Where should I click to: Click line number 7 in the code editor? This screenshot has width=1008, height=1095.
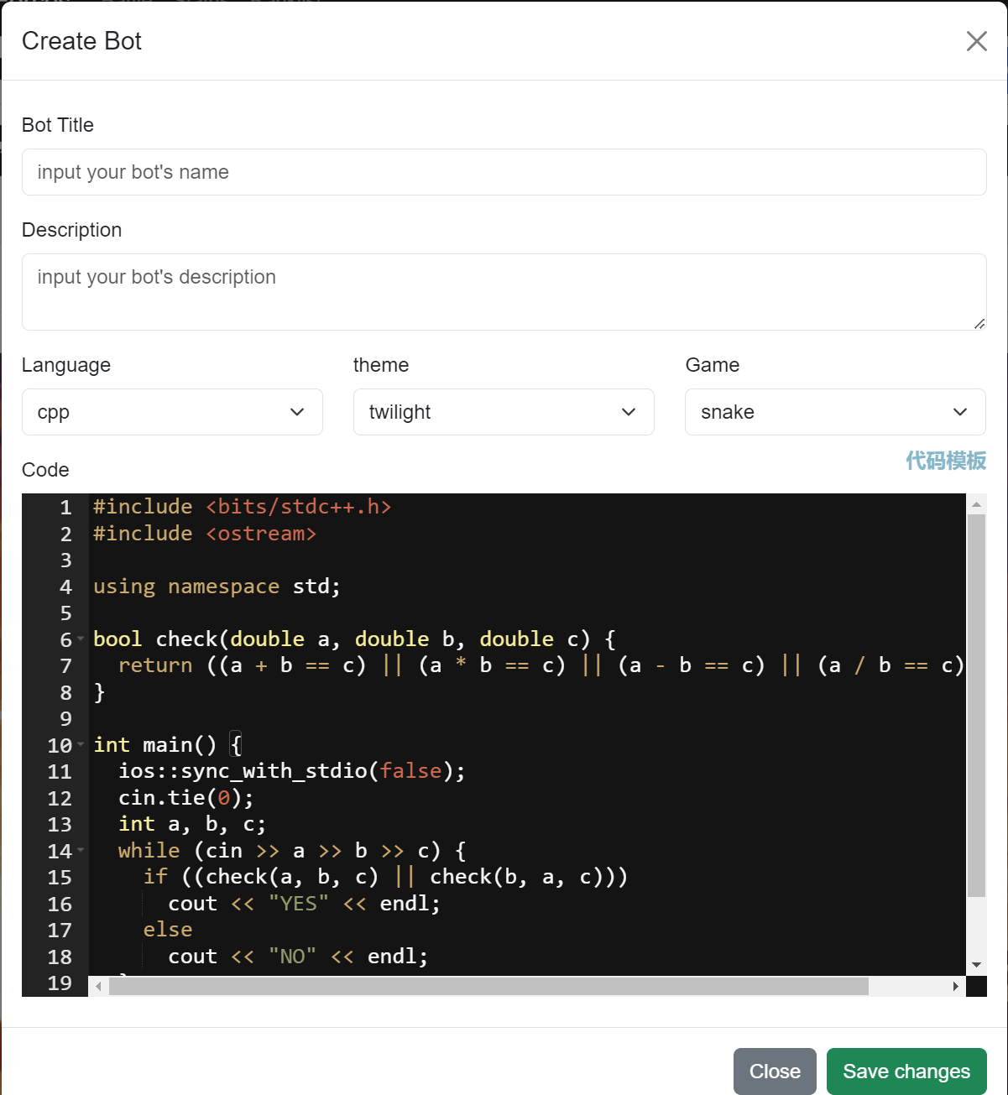(x=65, y=665)
